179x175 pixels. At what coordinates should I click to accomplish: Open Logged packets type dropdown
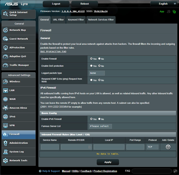(x=97, y=73)
